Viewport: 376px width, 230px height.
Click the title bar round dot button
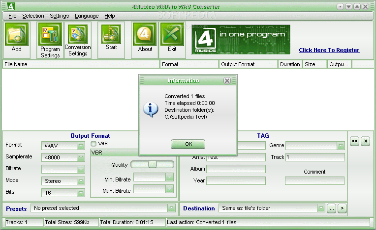click(x=340, y=6)
